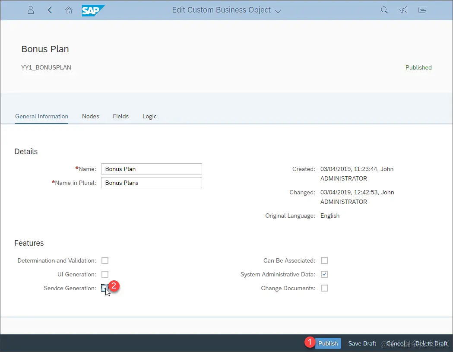Click the Cancel button
453x352 pixels.
click(396, 343)
